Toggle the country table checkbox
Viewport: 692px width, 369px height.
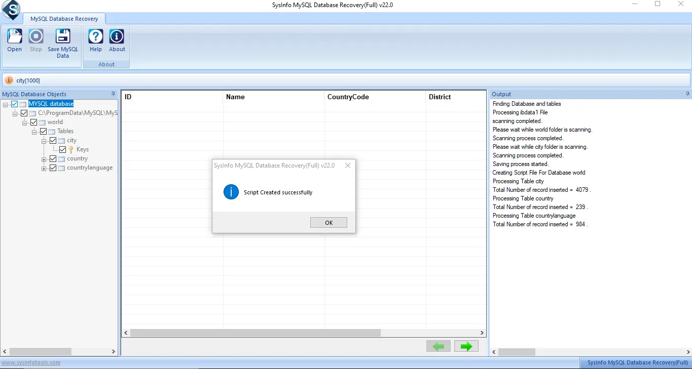click(x=53, y=159)
